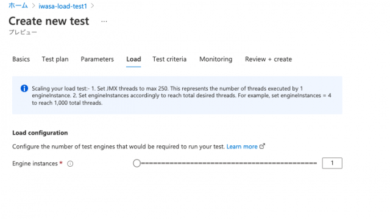Focus the Engine instances number field

(x=332, y=163)
